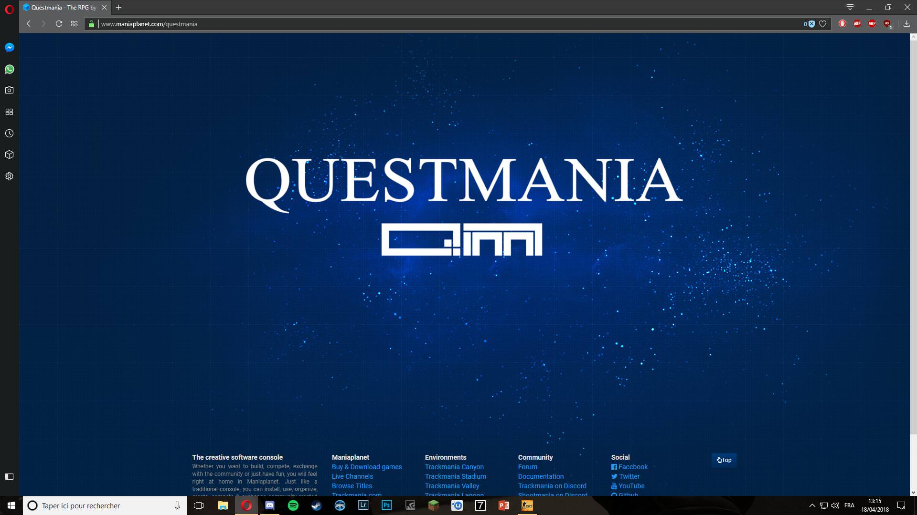The height and width of the screenshot is (515, 917).
Task: Open the Buy & Download games link
Action: tap(367, 467)
